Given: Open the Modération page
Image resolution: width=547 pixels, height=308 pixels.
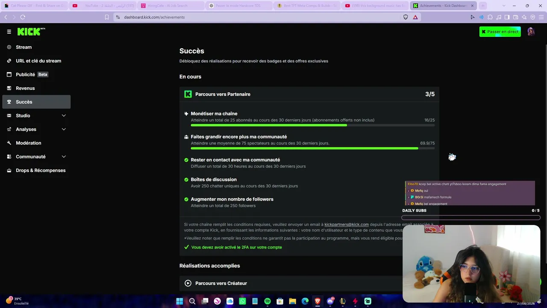Looking at the screenshot, I should tap(37, 143).
